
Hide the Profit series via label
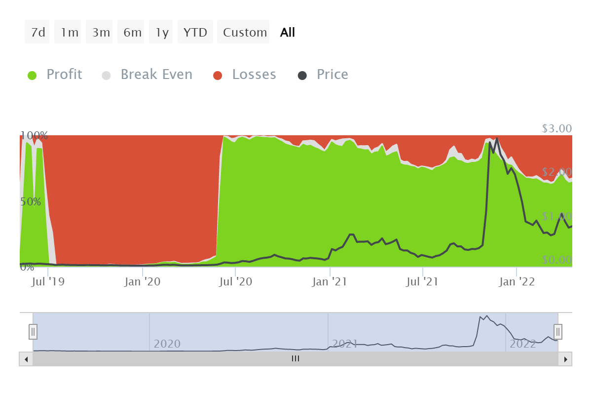[x=64, y=75]
